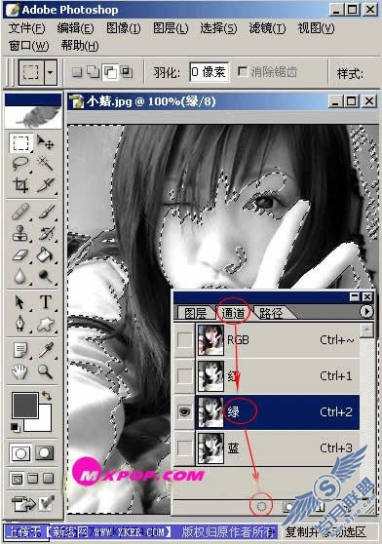Image resolution: width=382 pixels, height=544 pixels.
Task: Show the 红 channel visibility box
Action: [184, 375]
